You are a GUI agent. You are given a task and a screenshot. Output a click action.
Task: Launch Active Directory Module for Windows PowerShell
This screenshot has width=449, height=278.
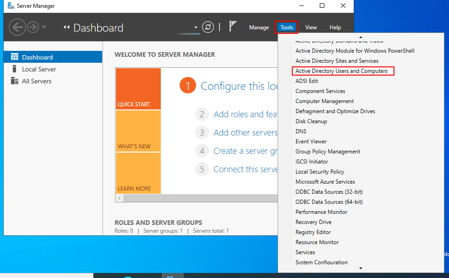[355, 51]
